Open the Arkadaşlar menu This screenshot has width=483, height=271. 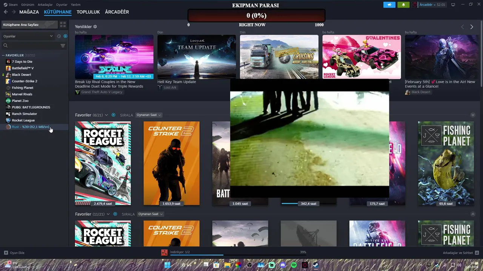45,5
